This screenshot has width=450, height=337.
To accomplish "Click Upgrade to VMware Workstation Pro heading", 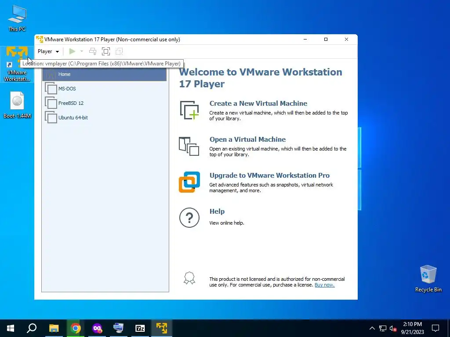I will (269, 176).
